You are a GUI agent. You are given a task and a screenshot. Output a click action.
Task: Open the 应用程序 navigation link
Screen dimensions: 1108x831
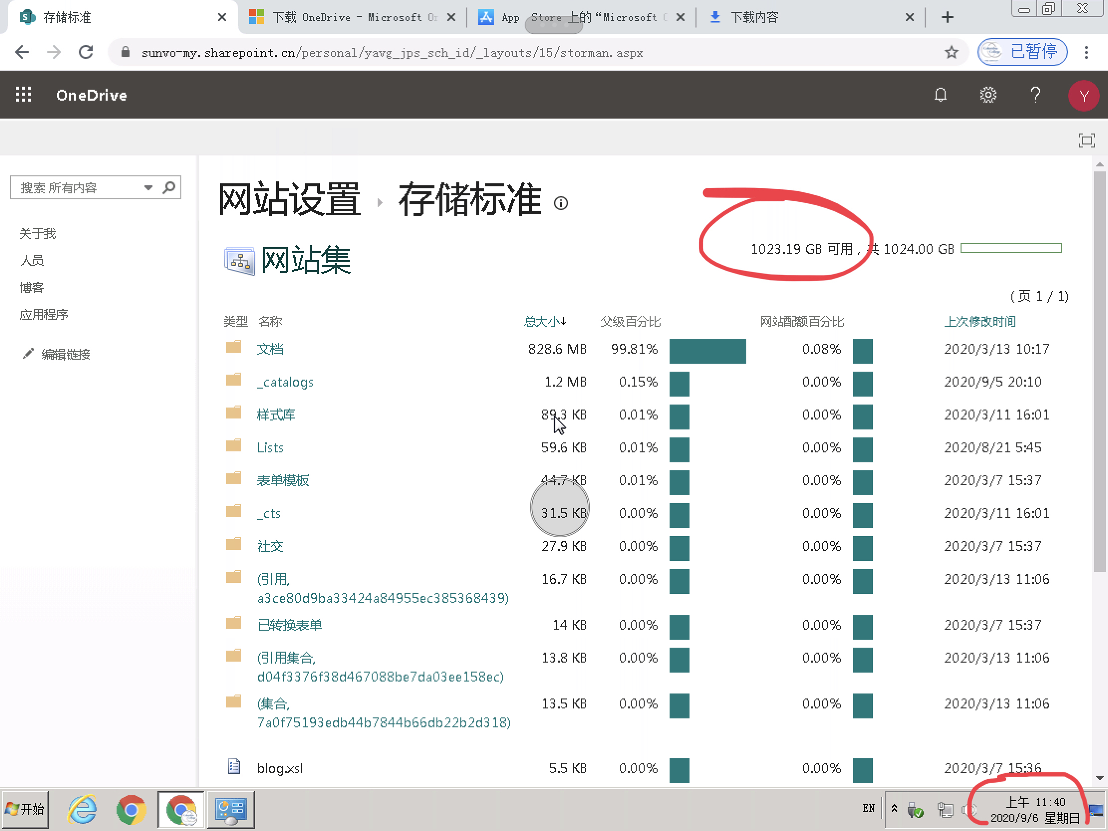(43, 314)
